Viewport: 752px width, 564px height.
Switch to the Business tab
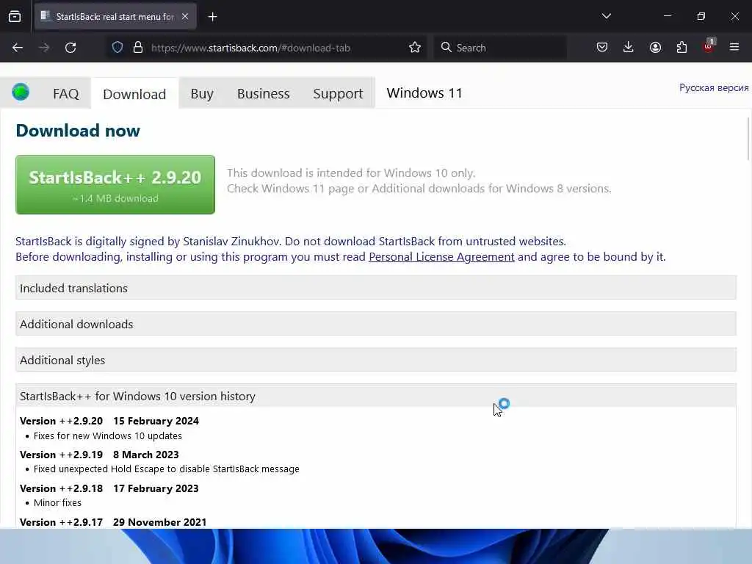(264, 93)
